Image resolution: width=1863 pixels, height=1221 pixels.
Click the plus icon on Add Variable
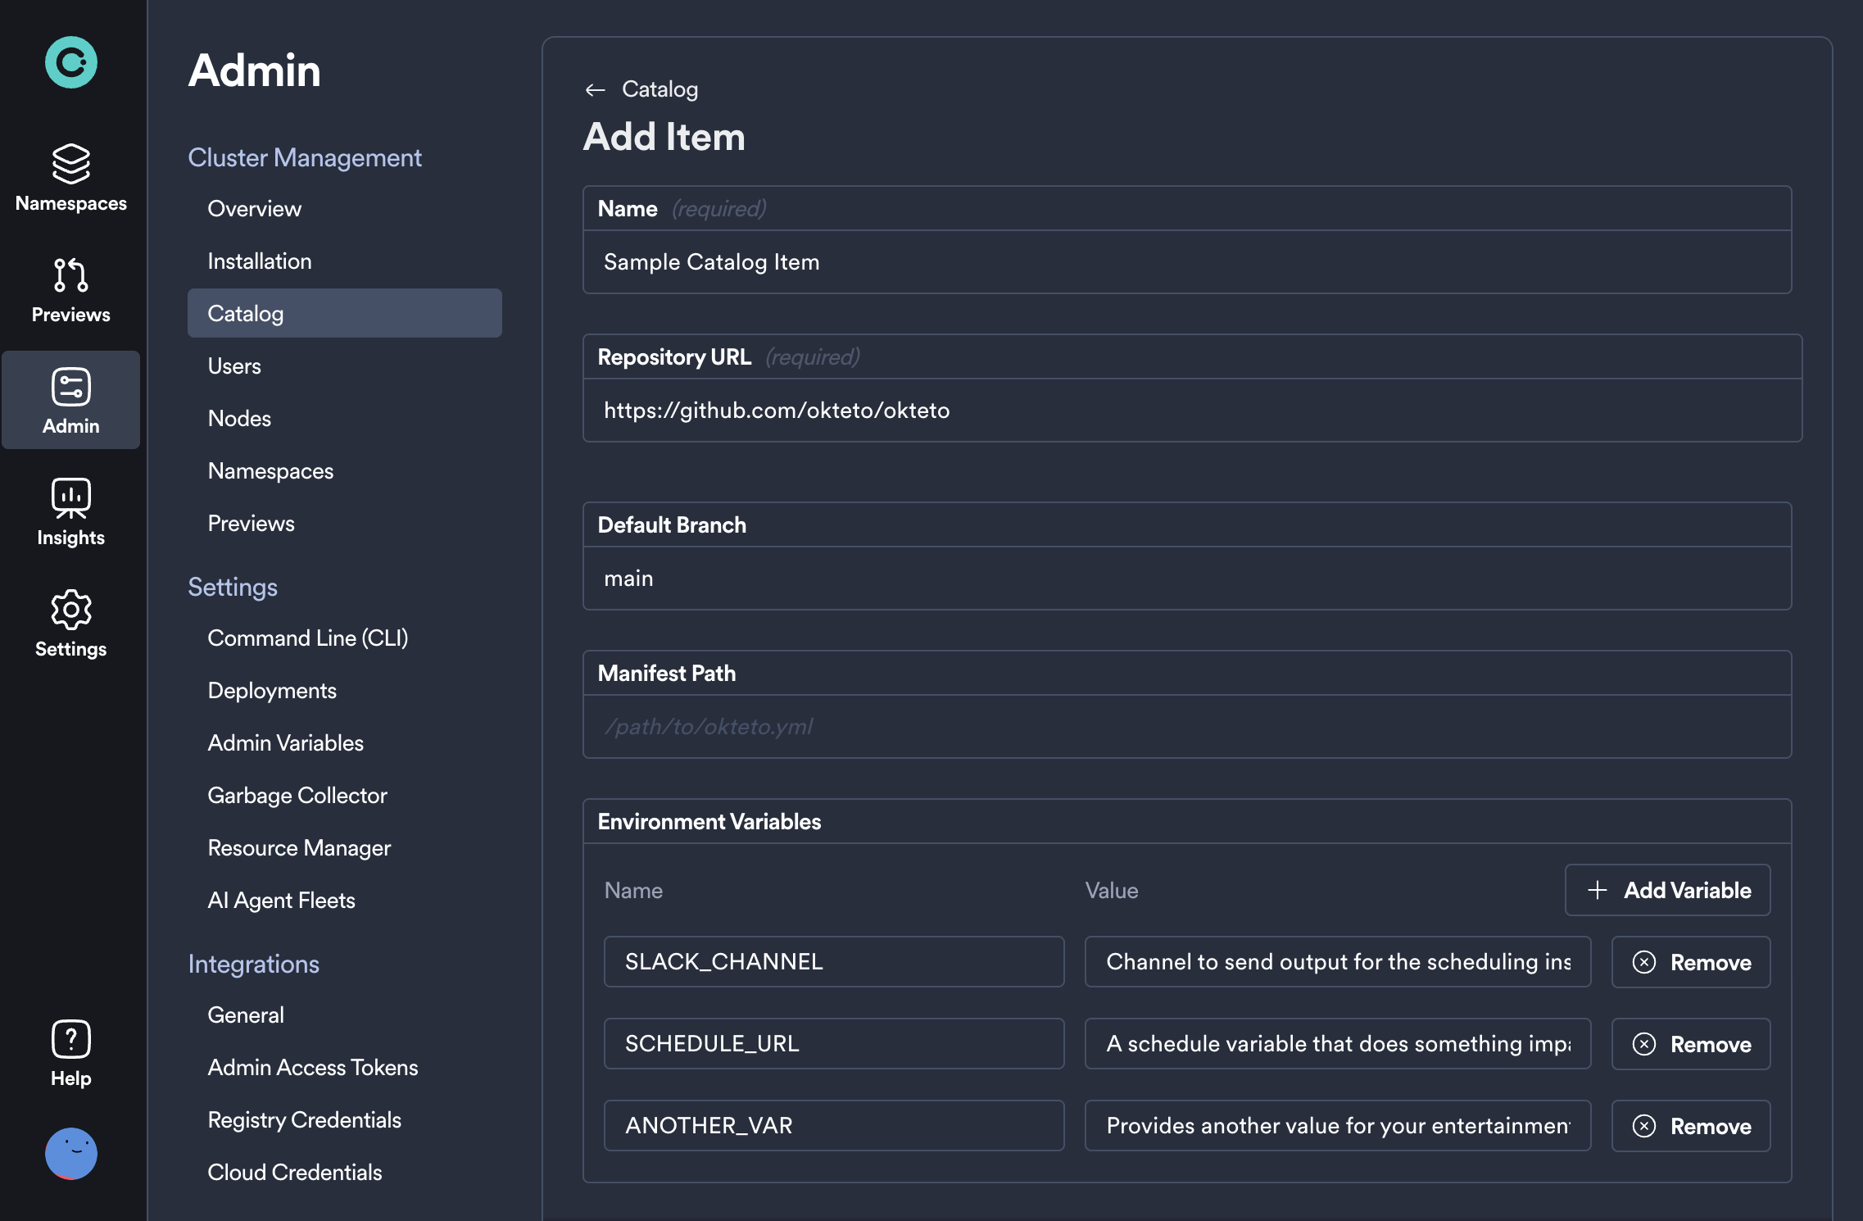click(x=1596, y=890)
